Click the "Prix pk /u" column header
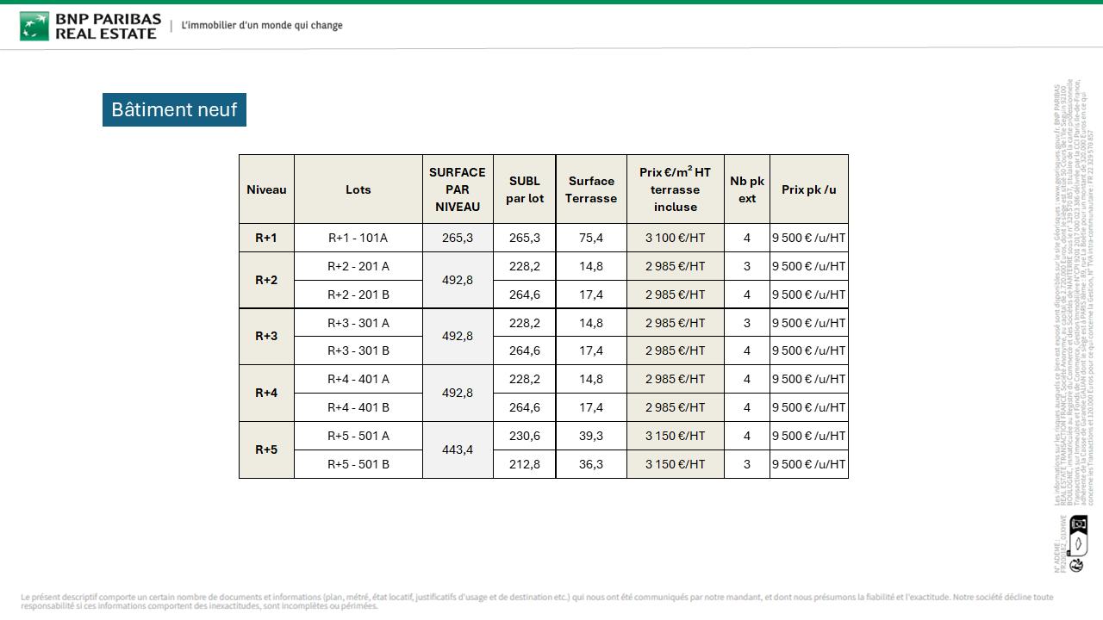Image resolution: width=1103 pixels, height=620 pixels. tap(809, 189)
